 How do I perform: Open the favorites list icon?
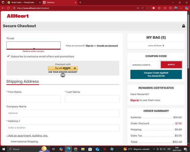[165, 8]
